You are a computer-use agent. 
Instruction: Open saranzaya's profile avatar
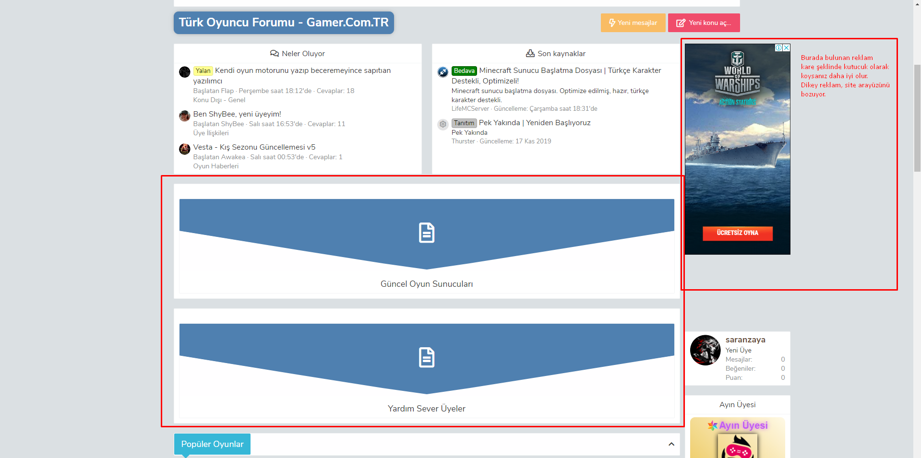(x=705, y=350)
